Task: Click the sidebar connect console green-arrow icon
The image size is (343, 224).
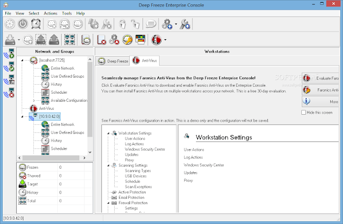Action: point(9,54)
